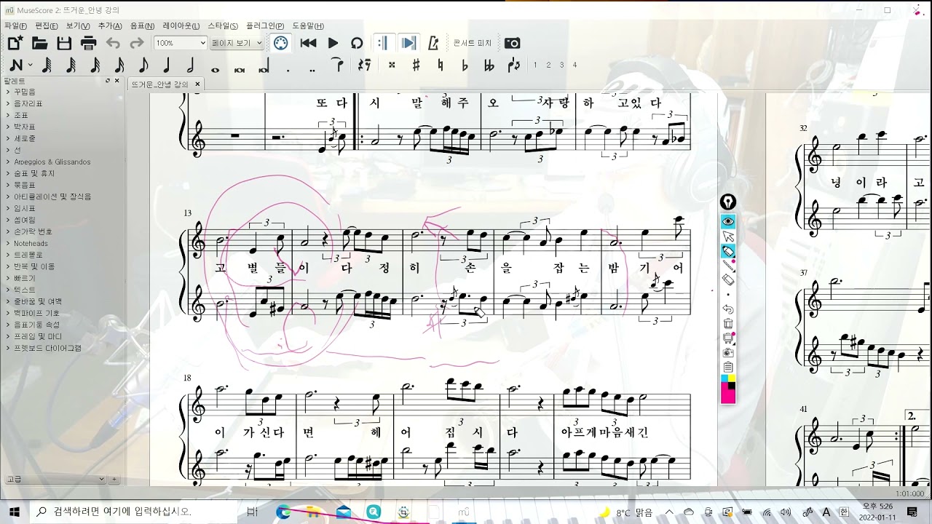The height and width of the screenshot is (524, 932).
Task: Toggle the metronome
Action: click(433, 43)
